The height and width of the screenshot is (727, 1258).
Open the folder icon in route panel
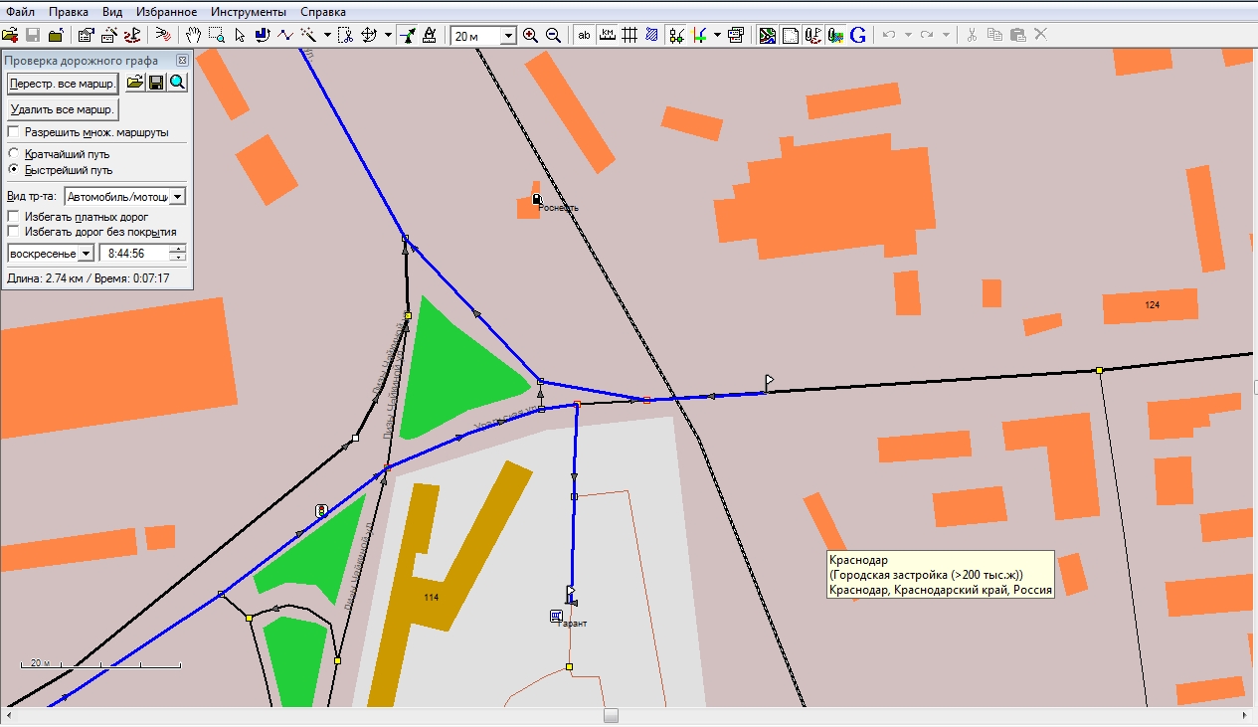click(134, 83)
